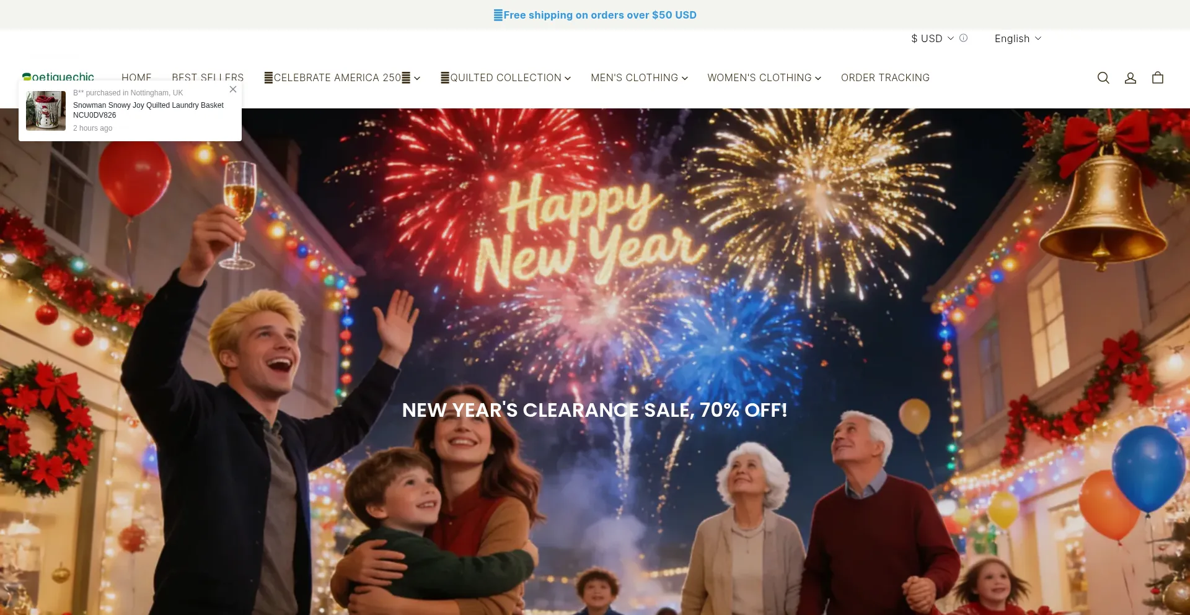
Task: Expand the English language selector
Action: [x=1018, y=38]
